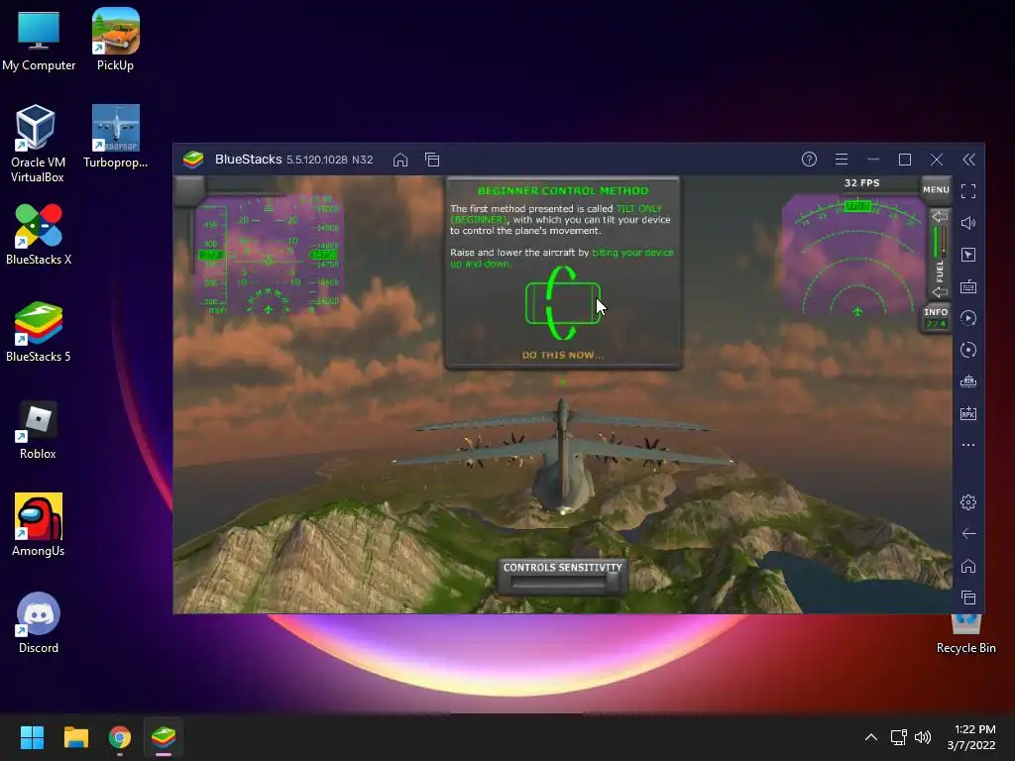Viewport: 1015px width, 761px height.
Task: Toggle fullscreen mode in BlueStacks sidebar
Action: coord(968,191)
